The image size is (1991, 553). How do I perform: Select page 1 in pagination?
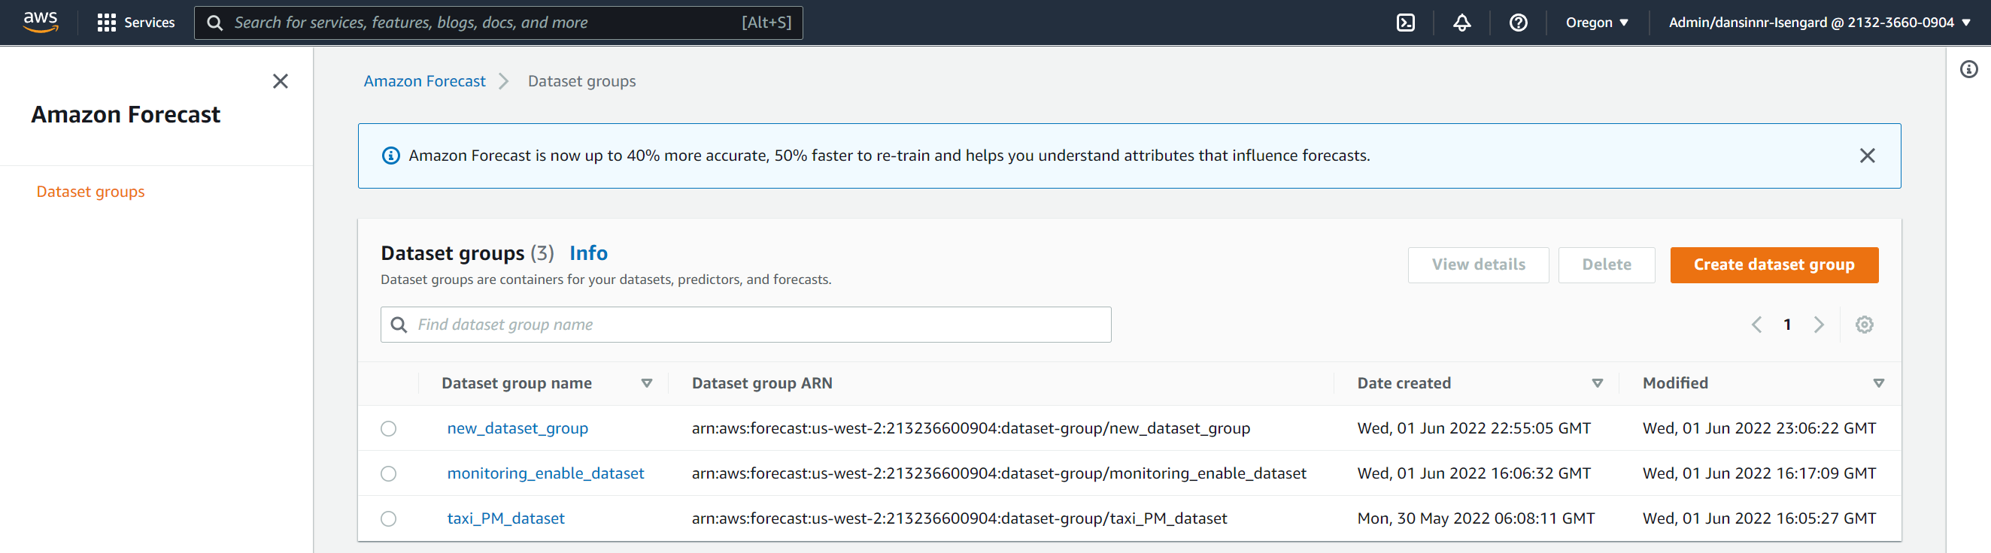(x=1787, y=325)
